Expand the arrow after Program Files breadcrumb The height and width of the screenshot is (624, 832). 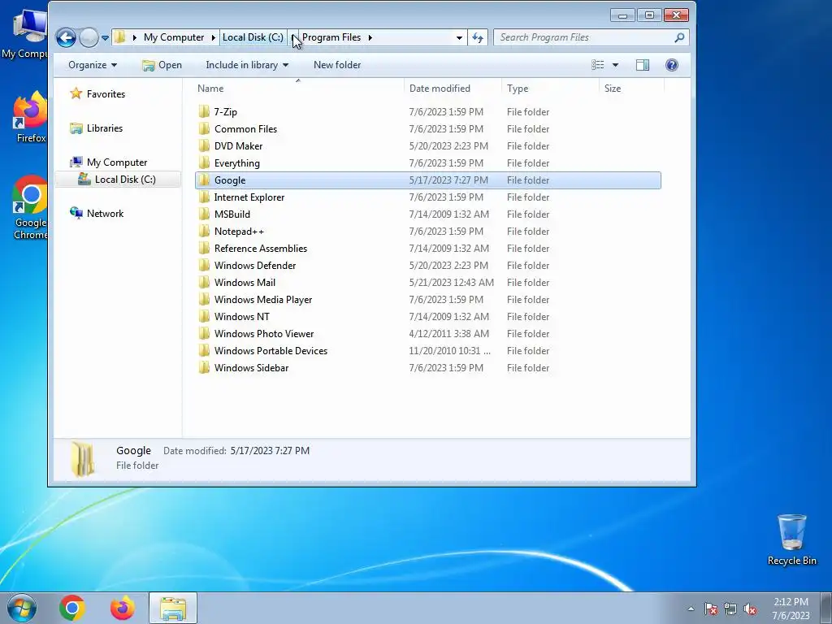370,37
